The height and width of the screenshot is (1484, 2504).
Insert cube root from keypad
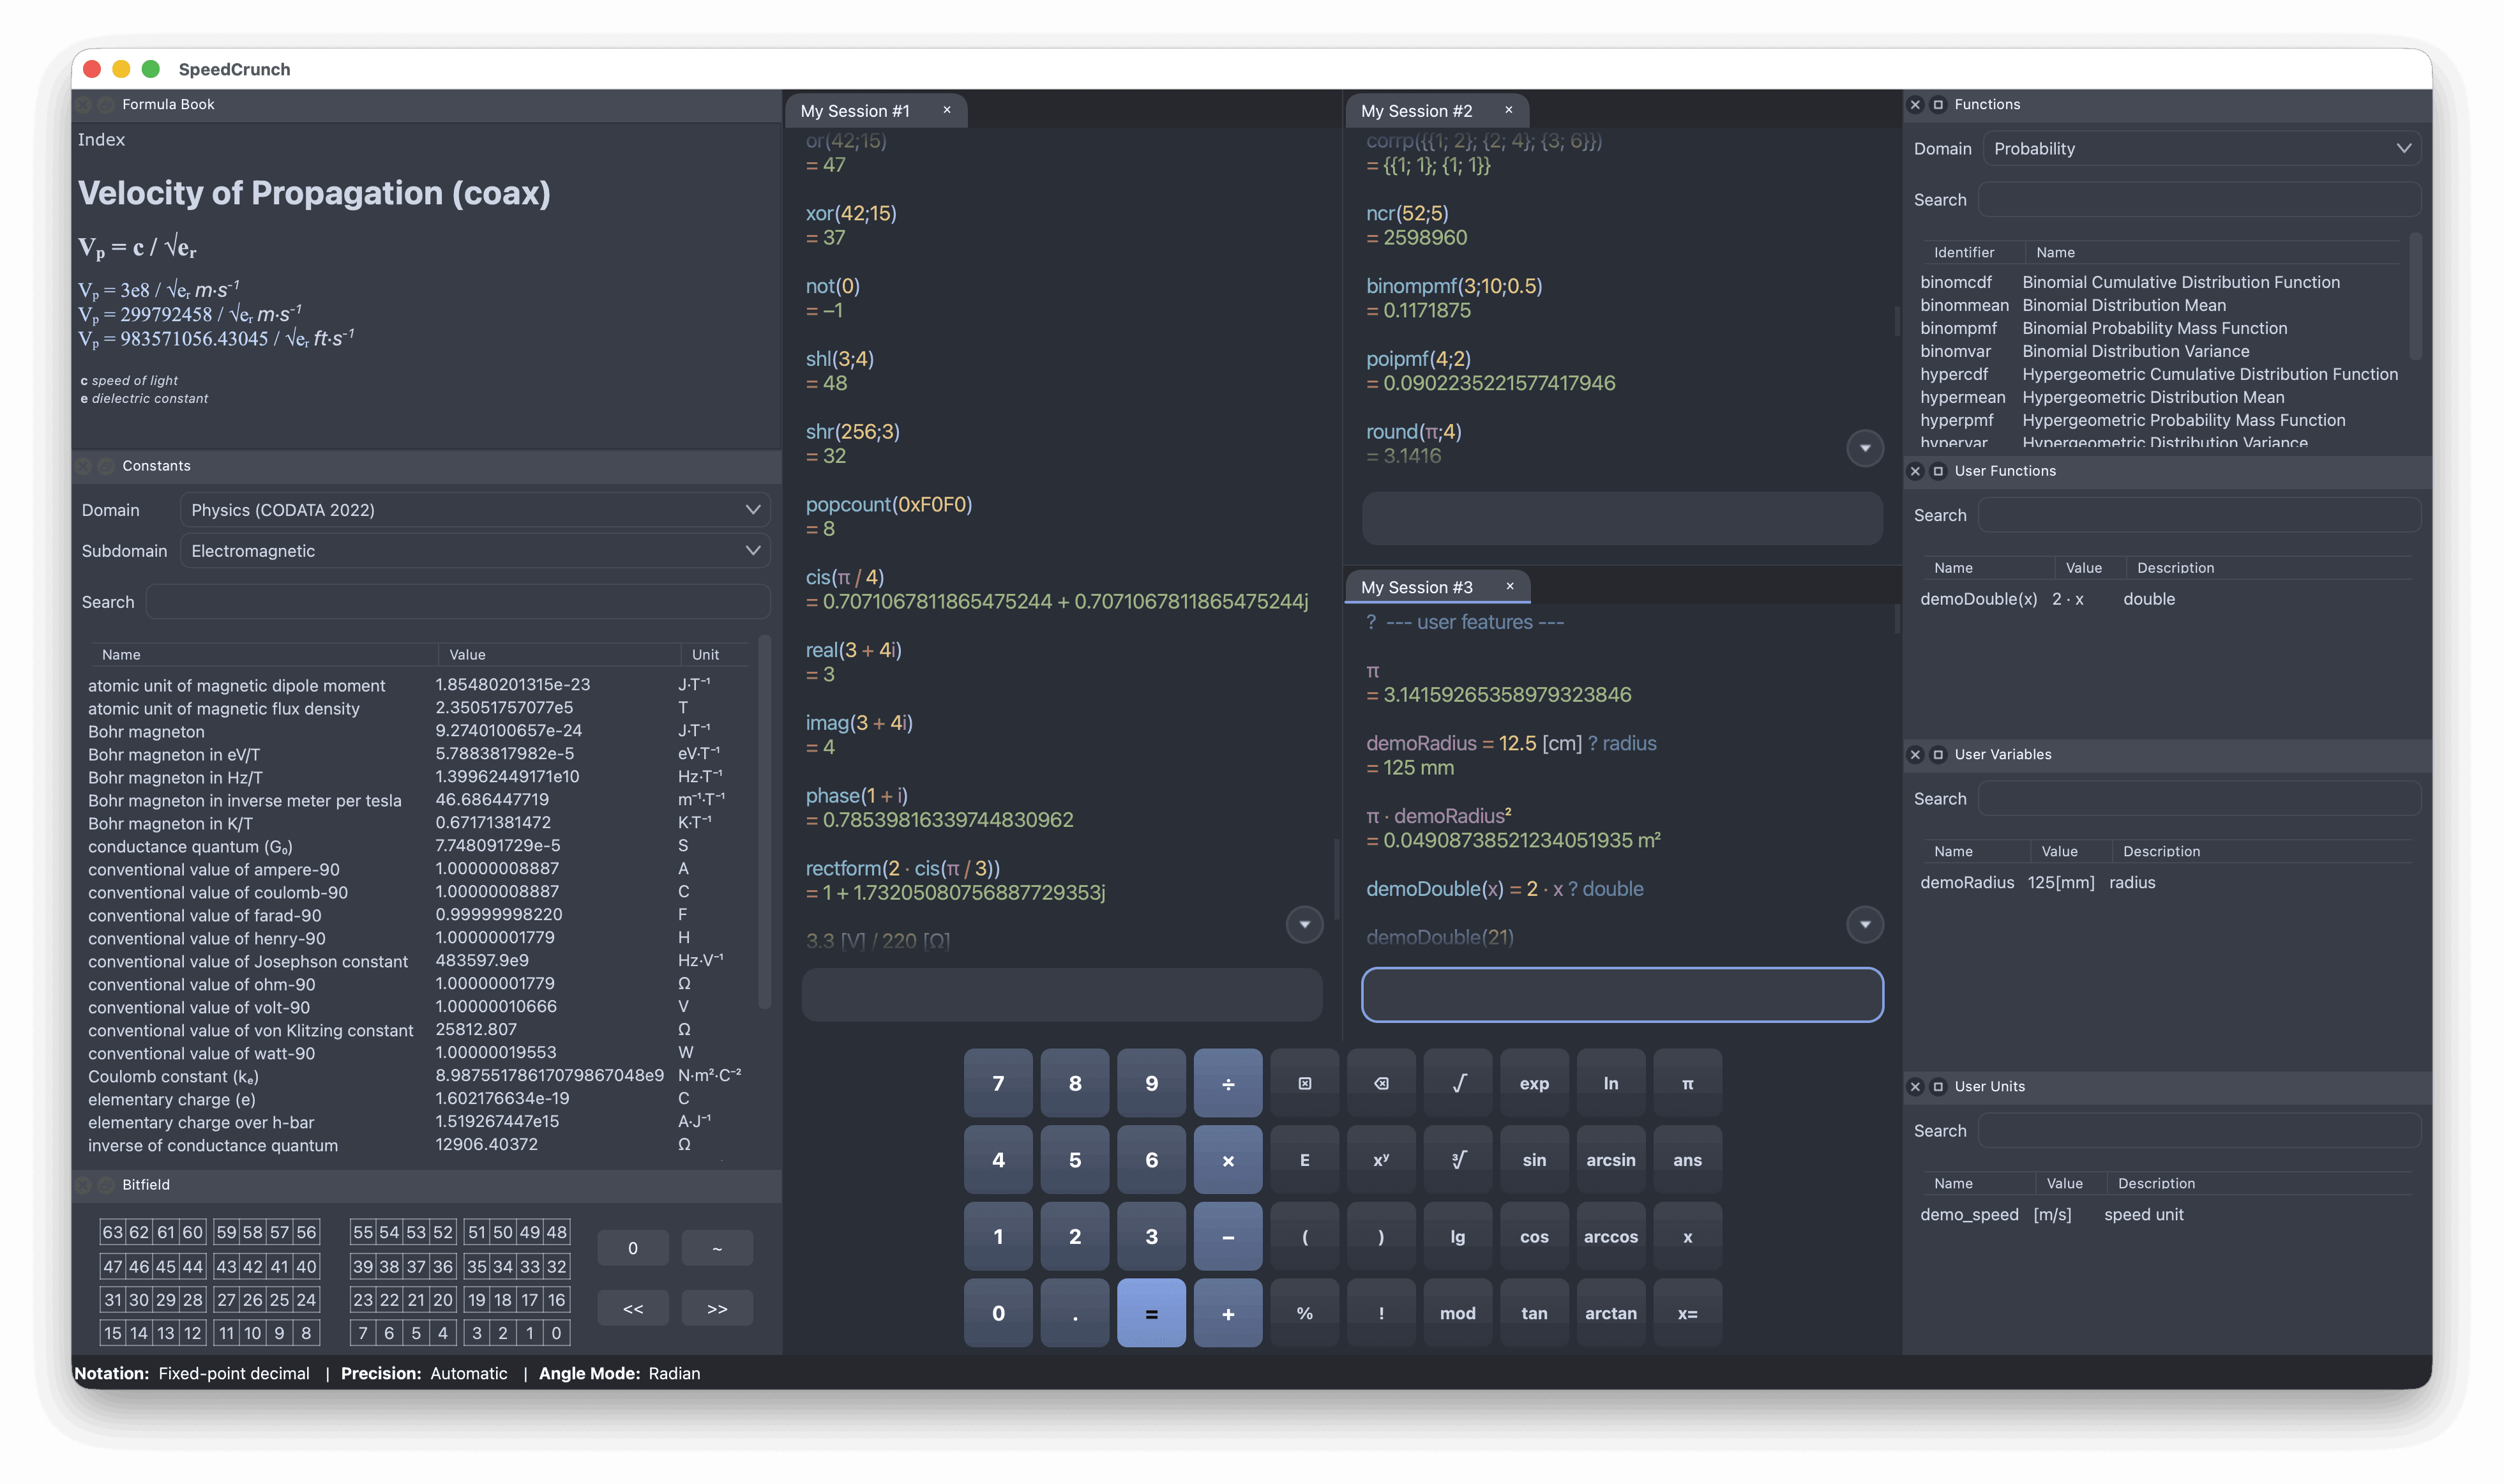click(x=1458, y=1160)
